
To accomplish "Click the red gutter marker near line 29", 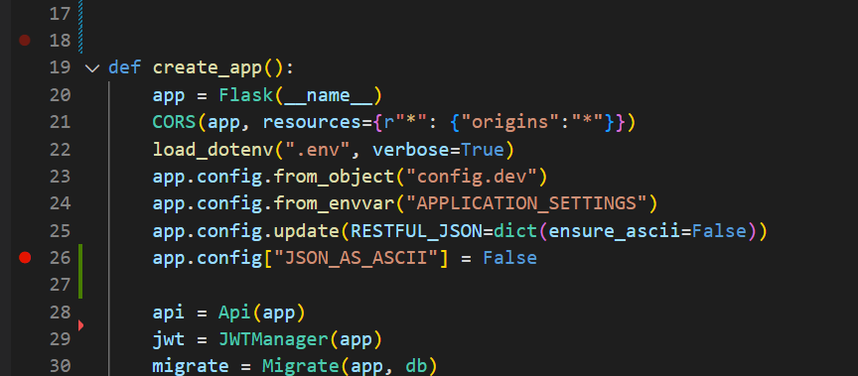I will coord(81,325).
